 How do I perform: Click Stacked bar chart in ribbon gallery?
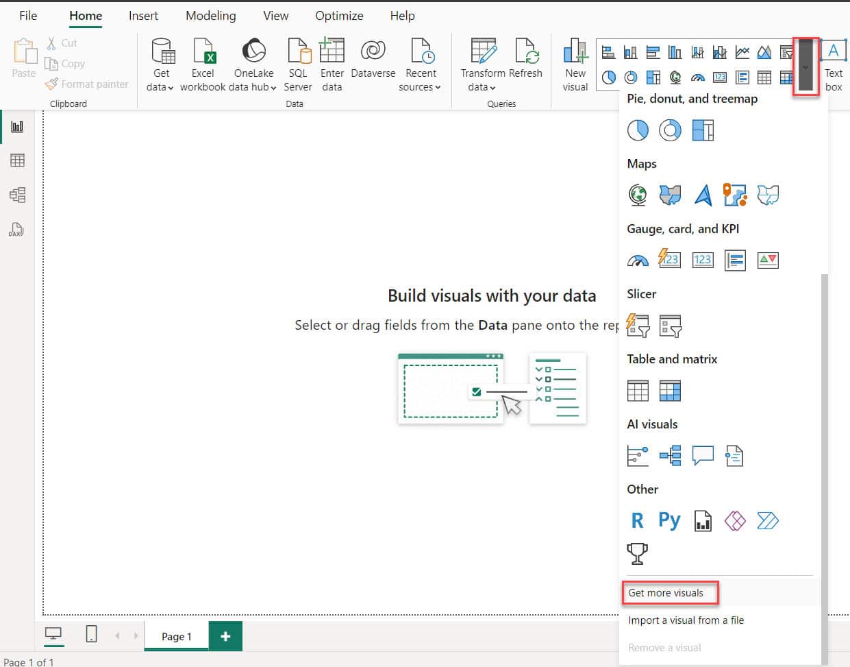pos(608,52)
